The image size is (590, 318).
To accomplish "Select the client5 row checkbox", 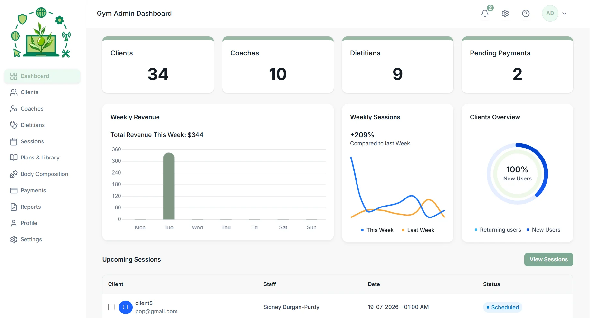I will 111,307.
